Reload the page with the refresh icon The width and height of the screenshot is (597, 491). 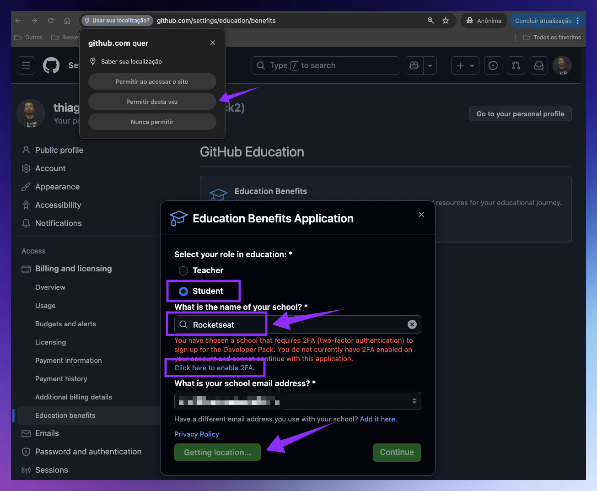point(51,21)
